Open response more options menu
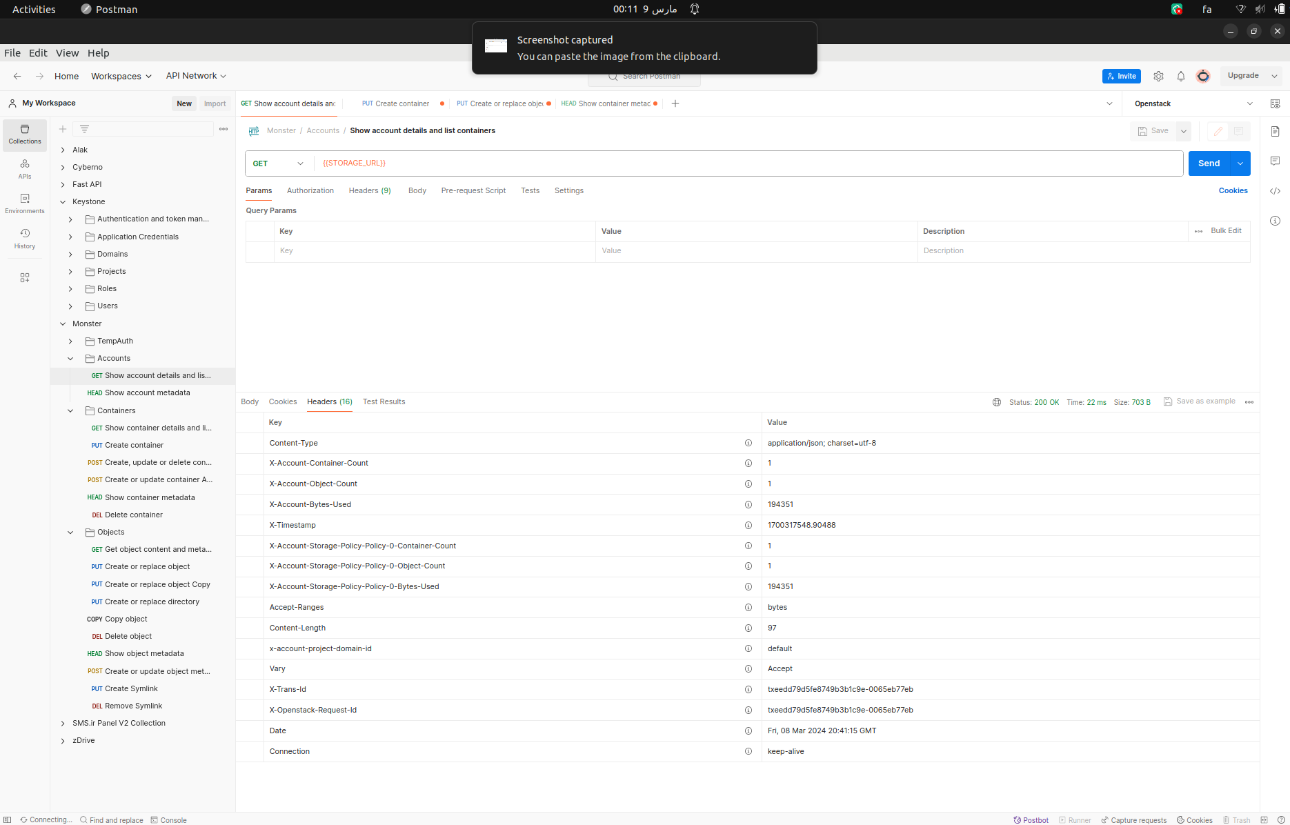Screen dimensions: 1290x825 (x=1249, y=402)
